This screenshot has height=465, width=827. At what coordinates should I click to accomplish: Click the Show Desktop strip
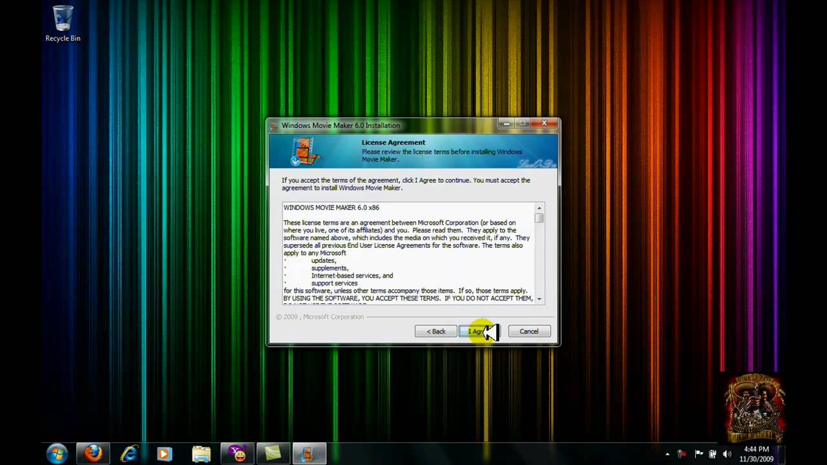click(x=781, y=454)
